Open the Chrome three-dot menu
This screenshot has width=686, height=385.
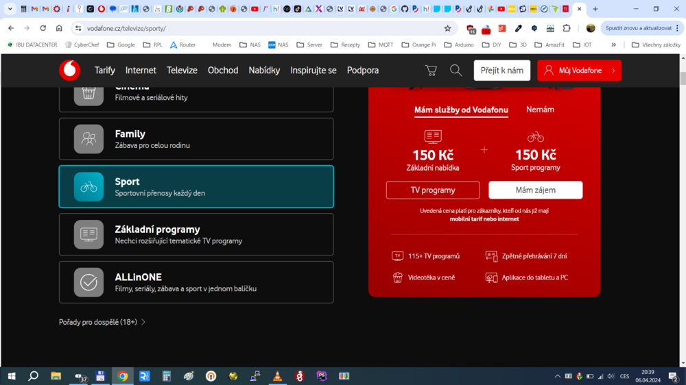click(677, 28)
